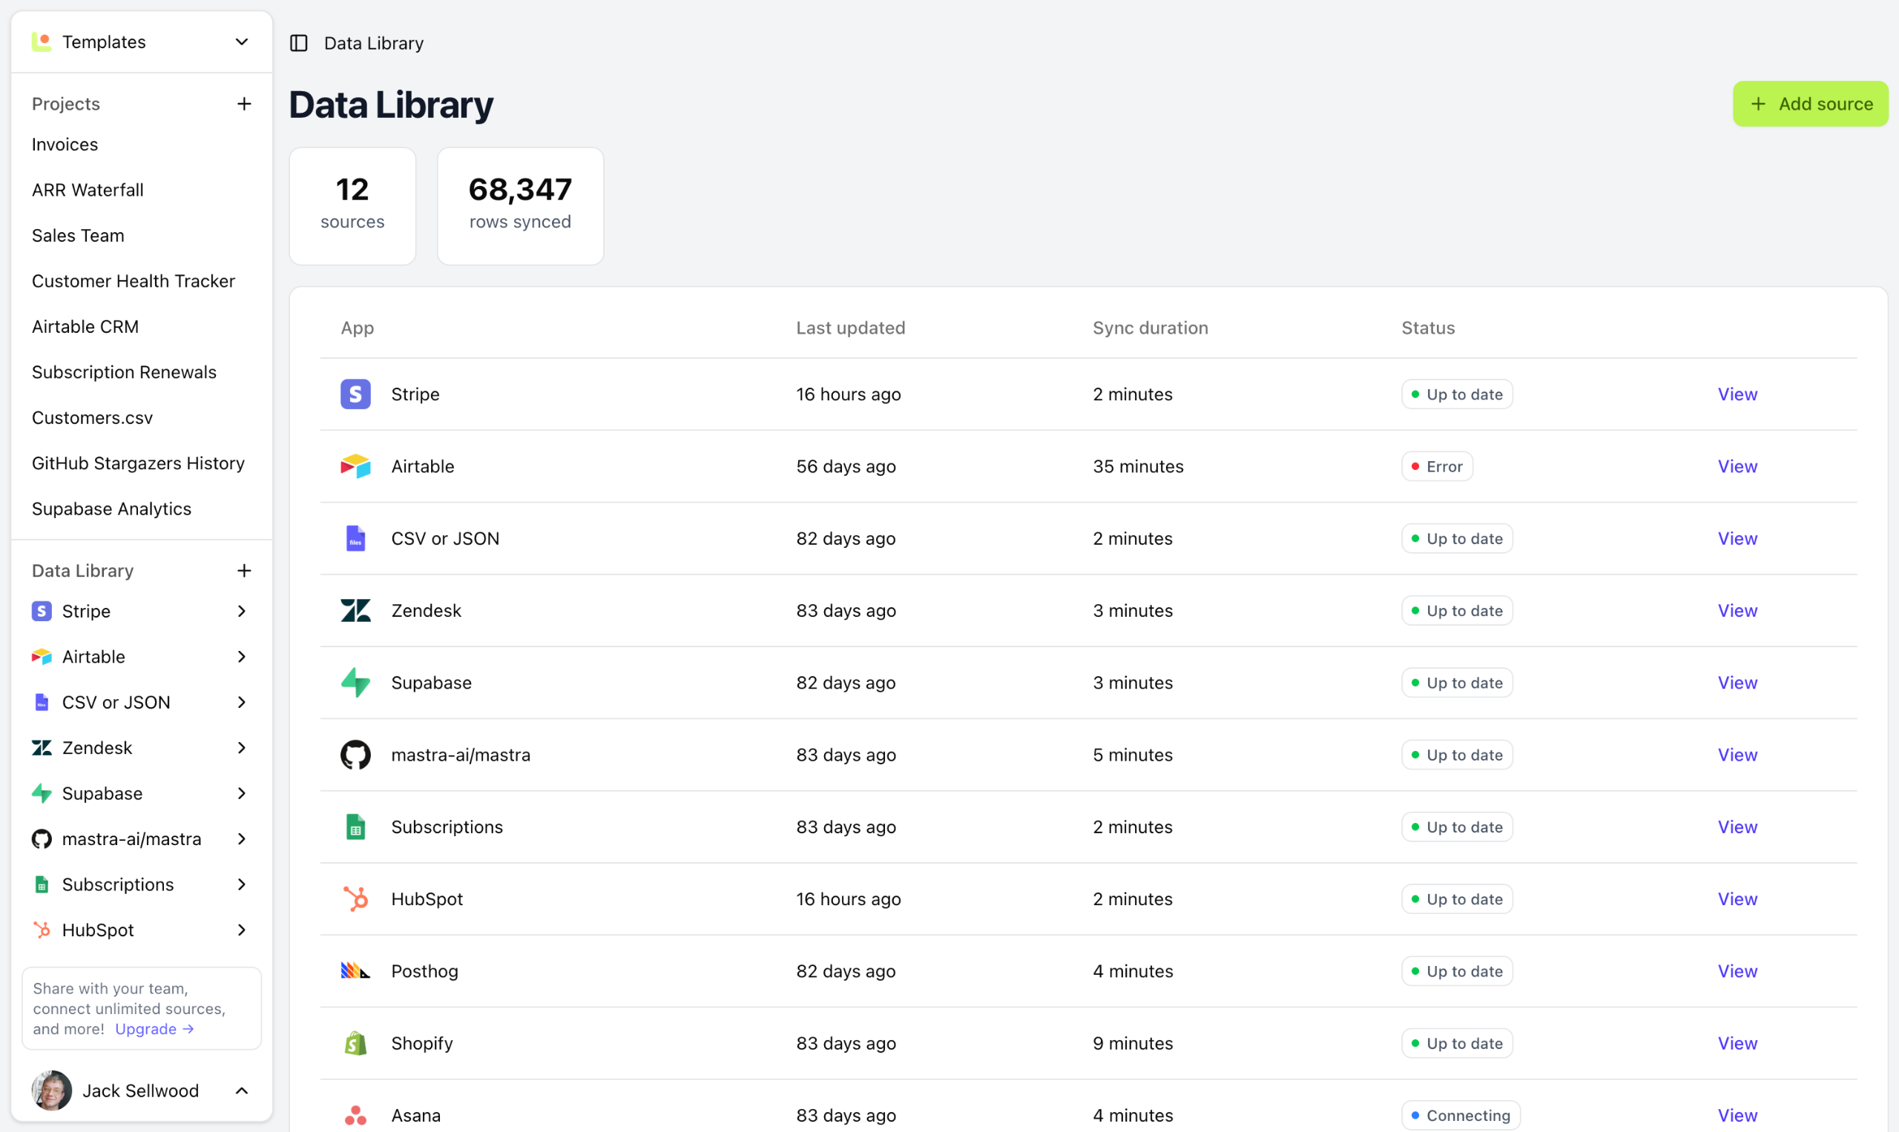
Task: Click the Upgrade link in sidebar
Action: pyautogui.click(x=154, y=1029)
